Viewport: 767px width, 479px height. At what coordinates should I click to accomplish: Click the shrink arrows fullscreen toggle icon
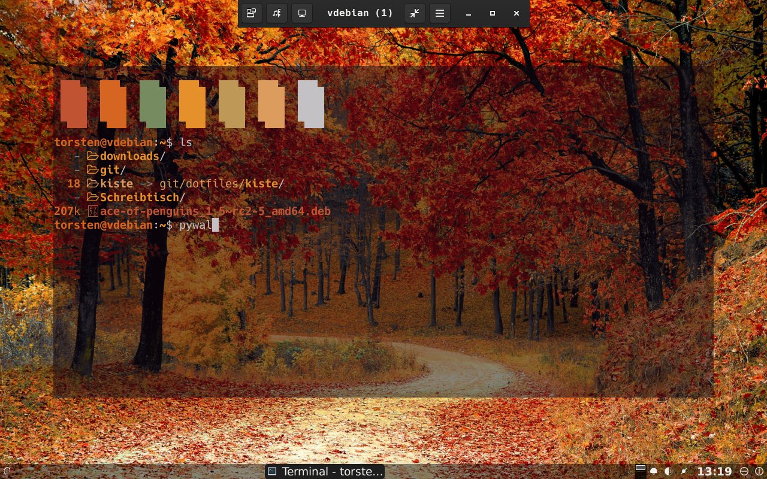(x=415, y=13)
